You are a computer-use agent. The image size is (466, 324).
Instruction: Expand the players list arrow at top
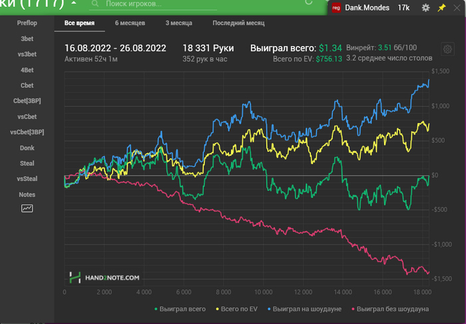(x=74, y=3)
